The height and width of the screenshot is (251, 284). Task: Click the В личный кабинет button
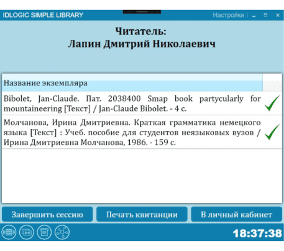tap(236, 214)
